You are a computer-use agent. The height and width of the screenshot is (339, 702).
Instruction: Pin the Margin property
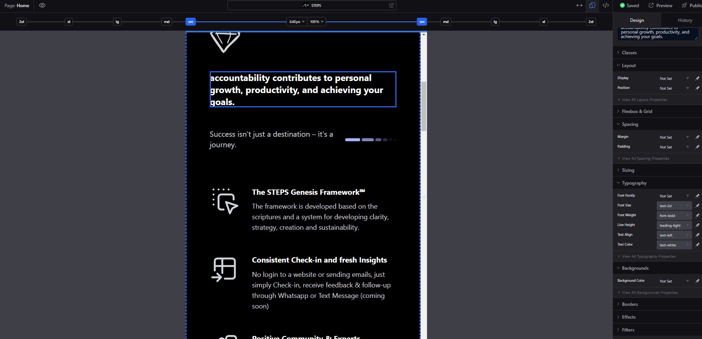(x=697, y=137)
